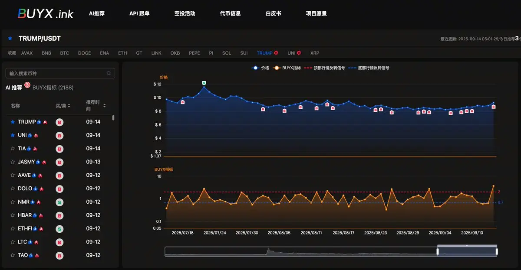Image resolution: width=521 pixels, height=270 pixels.
Task: Favorite JASMY using its star
Action: pyautogui.click(x=13, y=162)
